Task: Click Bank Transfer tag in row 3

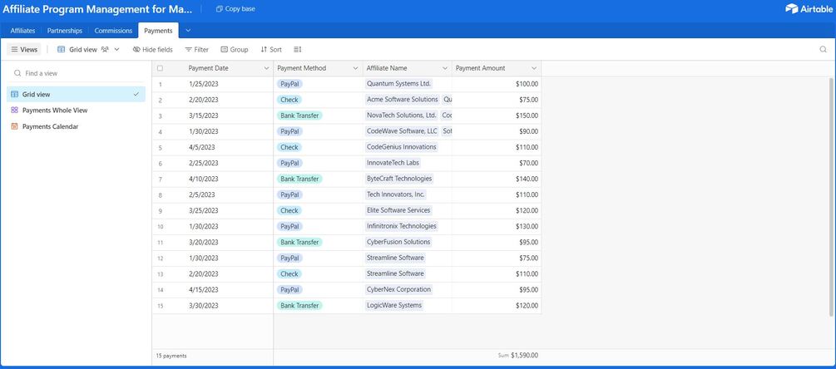Action: click(x=299, y=116)
